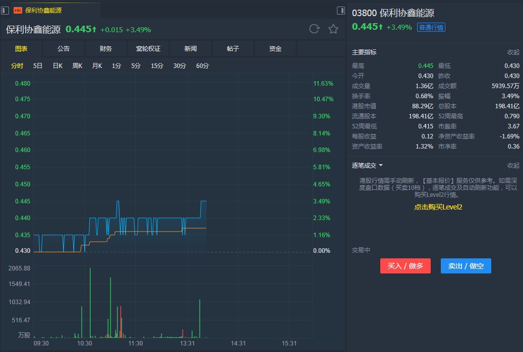523x352 pixels.
Task: Select the 月K chart period
Action: pos(97,65)
